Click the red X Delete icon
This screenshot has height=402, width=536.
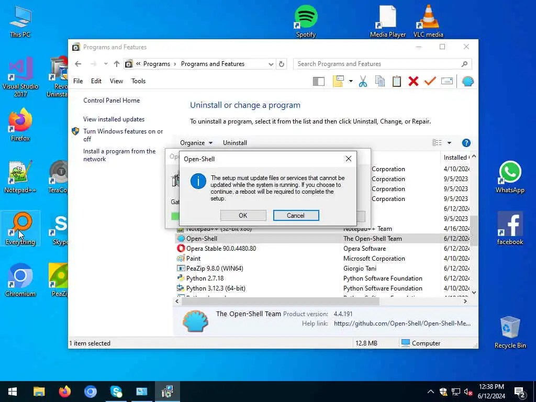tap(414, 81)
